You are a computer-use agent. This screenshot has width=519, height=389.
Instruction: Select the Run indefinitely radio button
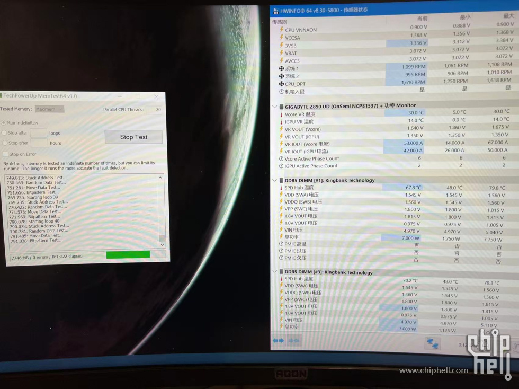(x=4, y=123)
